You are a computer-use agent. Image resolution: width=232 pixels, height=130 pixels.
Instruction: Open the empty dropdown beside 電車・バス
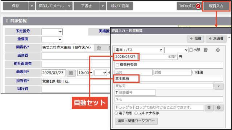pyautogui.click(x=176, y=50)
